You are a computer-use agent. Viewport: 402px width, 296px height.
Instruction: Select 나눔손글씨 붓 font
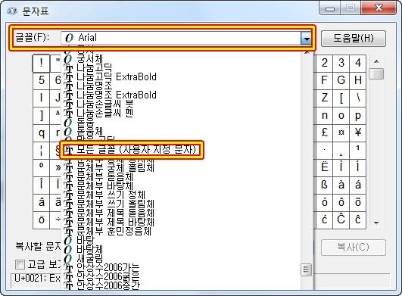pos(105,104)
